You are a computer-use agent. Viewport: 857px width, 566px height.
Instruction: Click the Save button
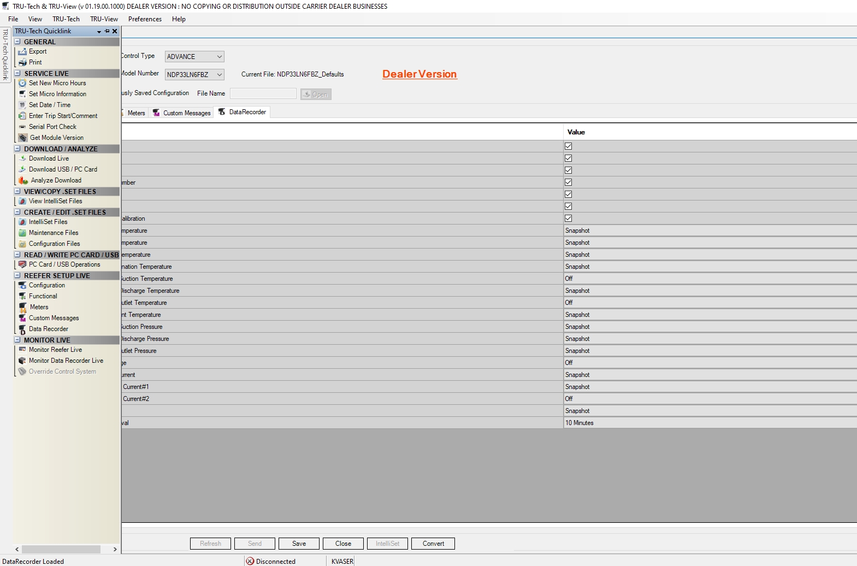pyautogui.click(x=299, y=544)
